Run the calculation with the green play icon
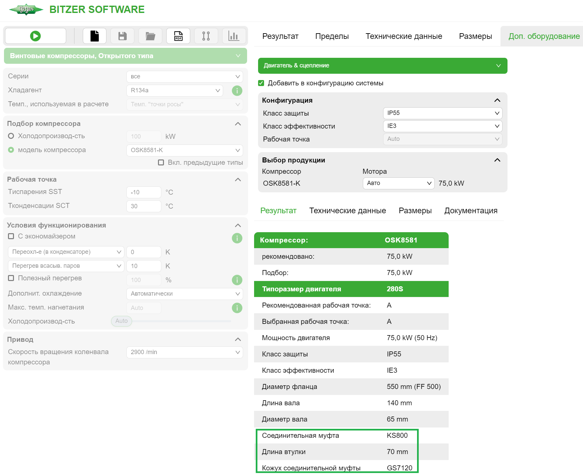This screenshot has width=583, height=474. tap(35, 36)
